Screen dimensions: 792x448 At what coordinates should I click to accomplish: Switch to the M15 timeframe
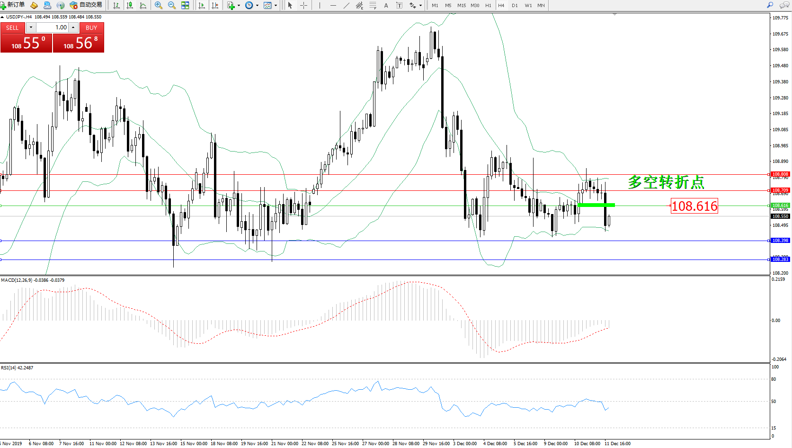pyautogui.click(x=461, y=5)
